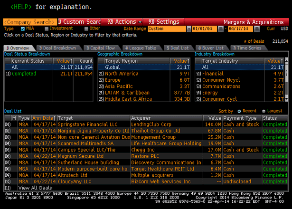292x209 pixels.
Task: Open Nanjing Jiqing Property Co Ltd deal
Action: (94, 131)
